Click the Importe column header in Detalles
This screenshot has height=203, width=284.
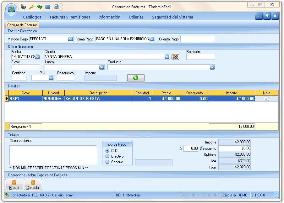(x=232, y=93)
